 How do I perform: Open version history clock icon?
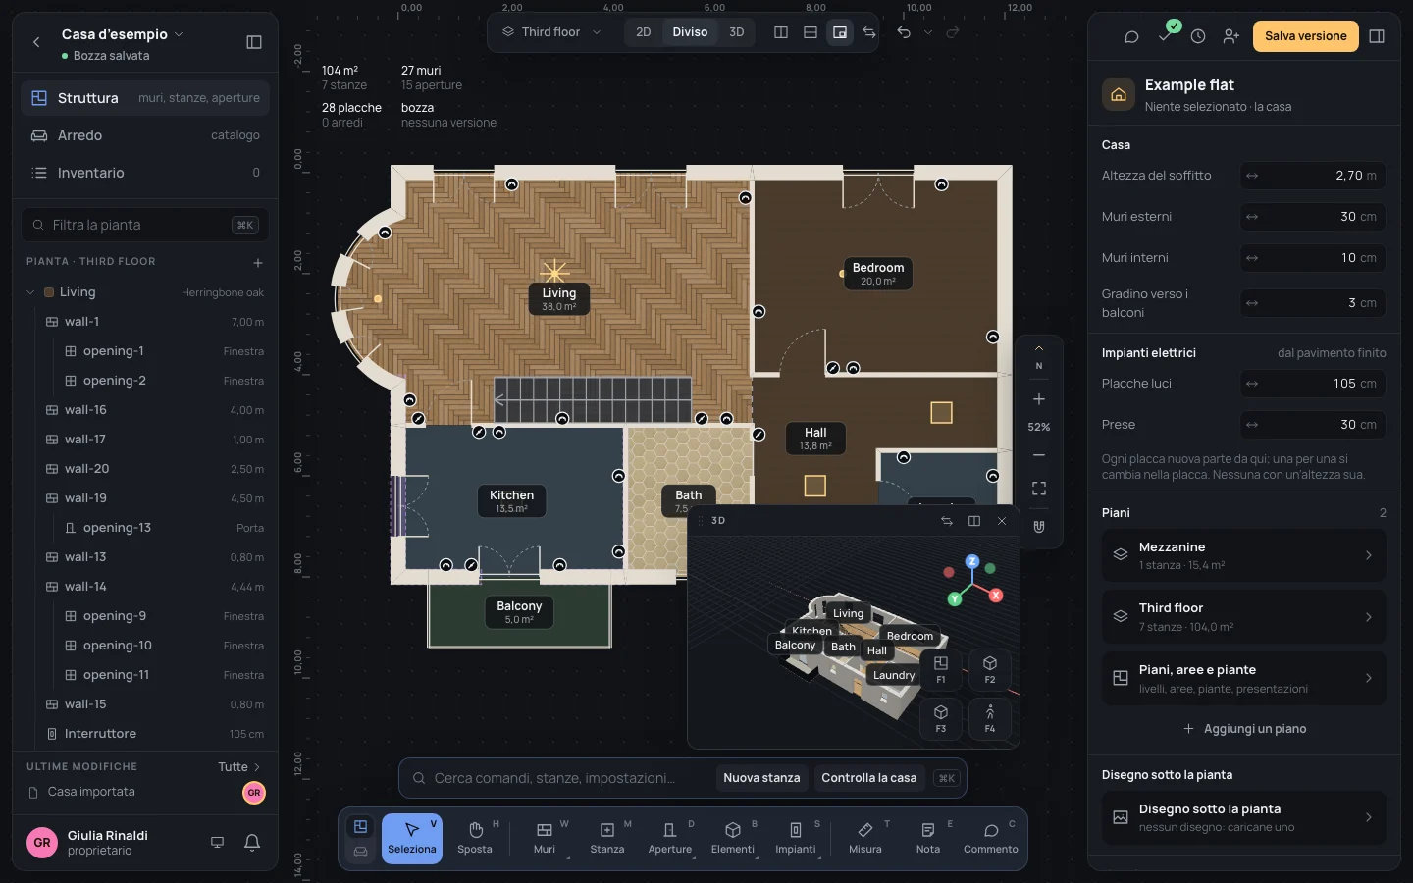tap(1198, 36)
